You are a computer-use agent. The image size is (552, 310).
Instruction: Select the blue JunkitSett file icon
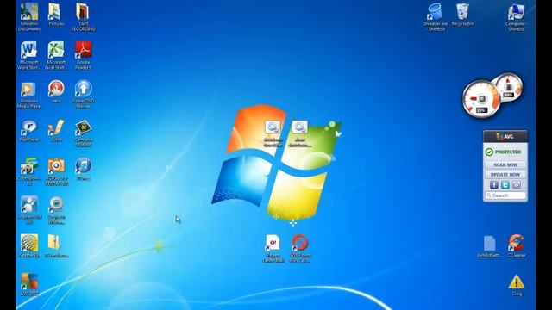tap(489, 246)
